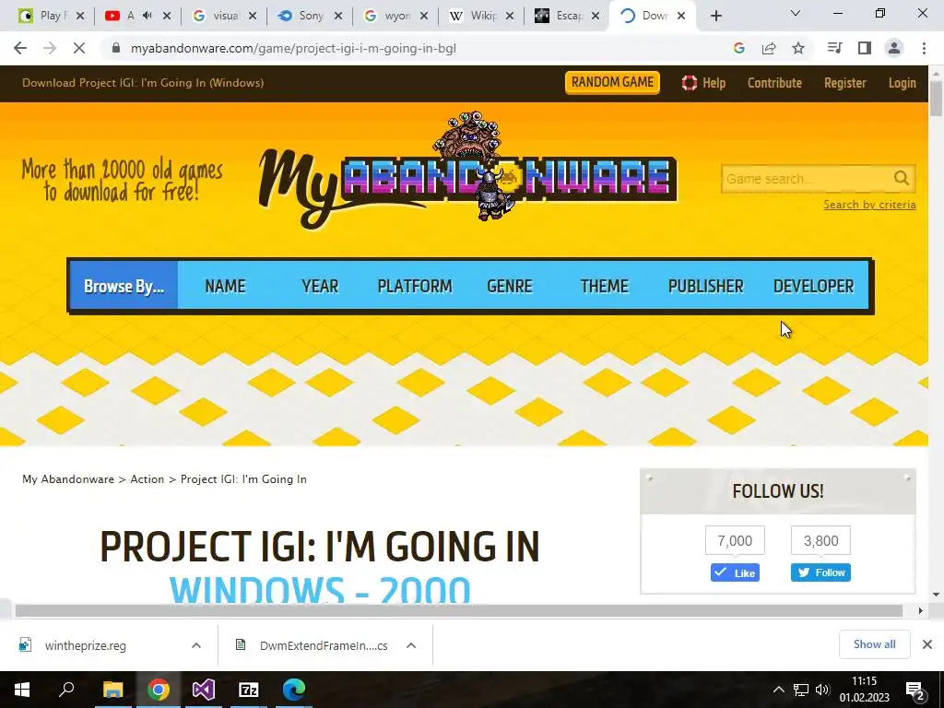Expand options for DwmExtendFrameIn...cs download
Image resolution: width=944 pixels, height=708 pixels.
point(411,645)
